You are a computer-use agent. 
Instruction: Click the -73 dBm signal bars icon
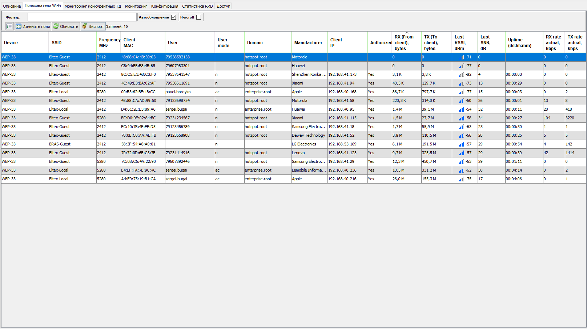pos(461,83)
